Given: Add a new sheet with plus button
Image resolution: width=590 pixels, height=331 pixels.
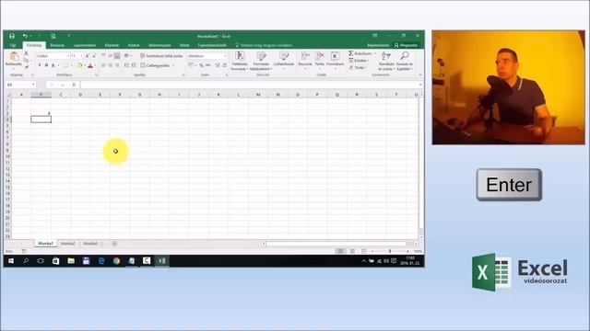Looking at the screenshot, I should (x=114, y=244).
